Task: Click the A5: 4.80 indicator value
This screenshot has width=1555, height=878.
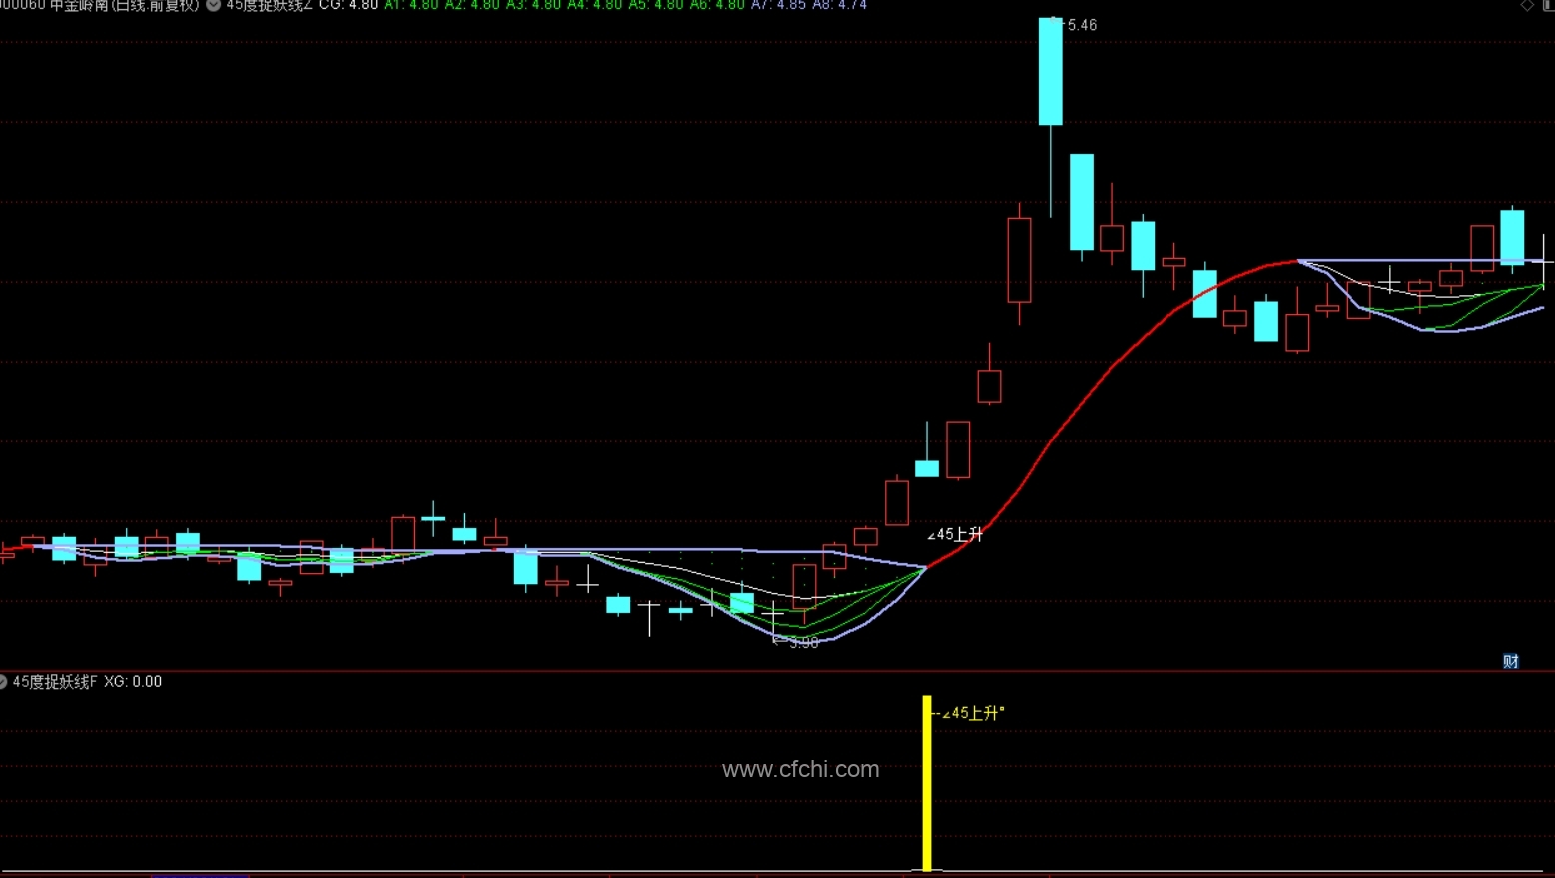Action: pyautogui.click(x=656, y=5)
